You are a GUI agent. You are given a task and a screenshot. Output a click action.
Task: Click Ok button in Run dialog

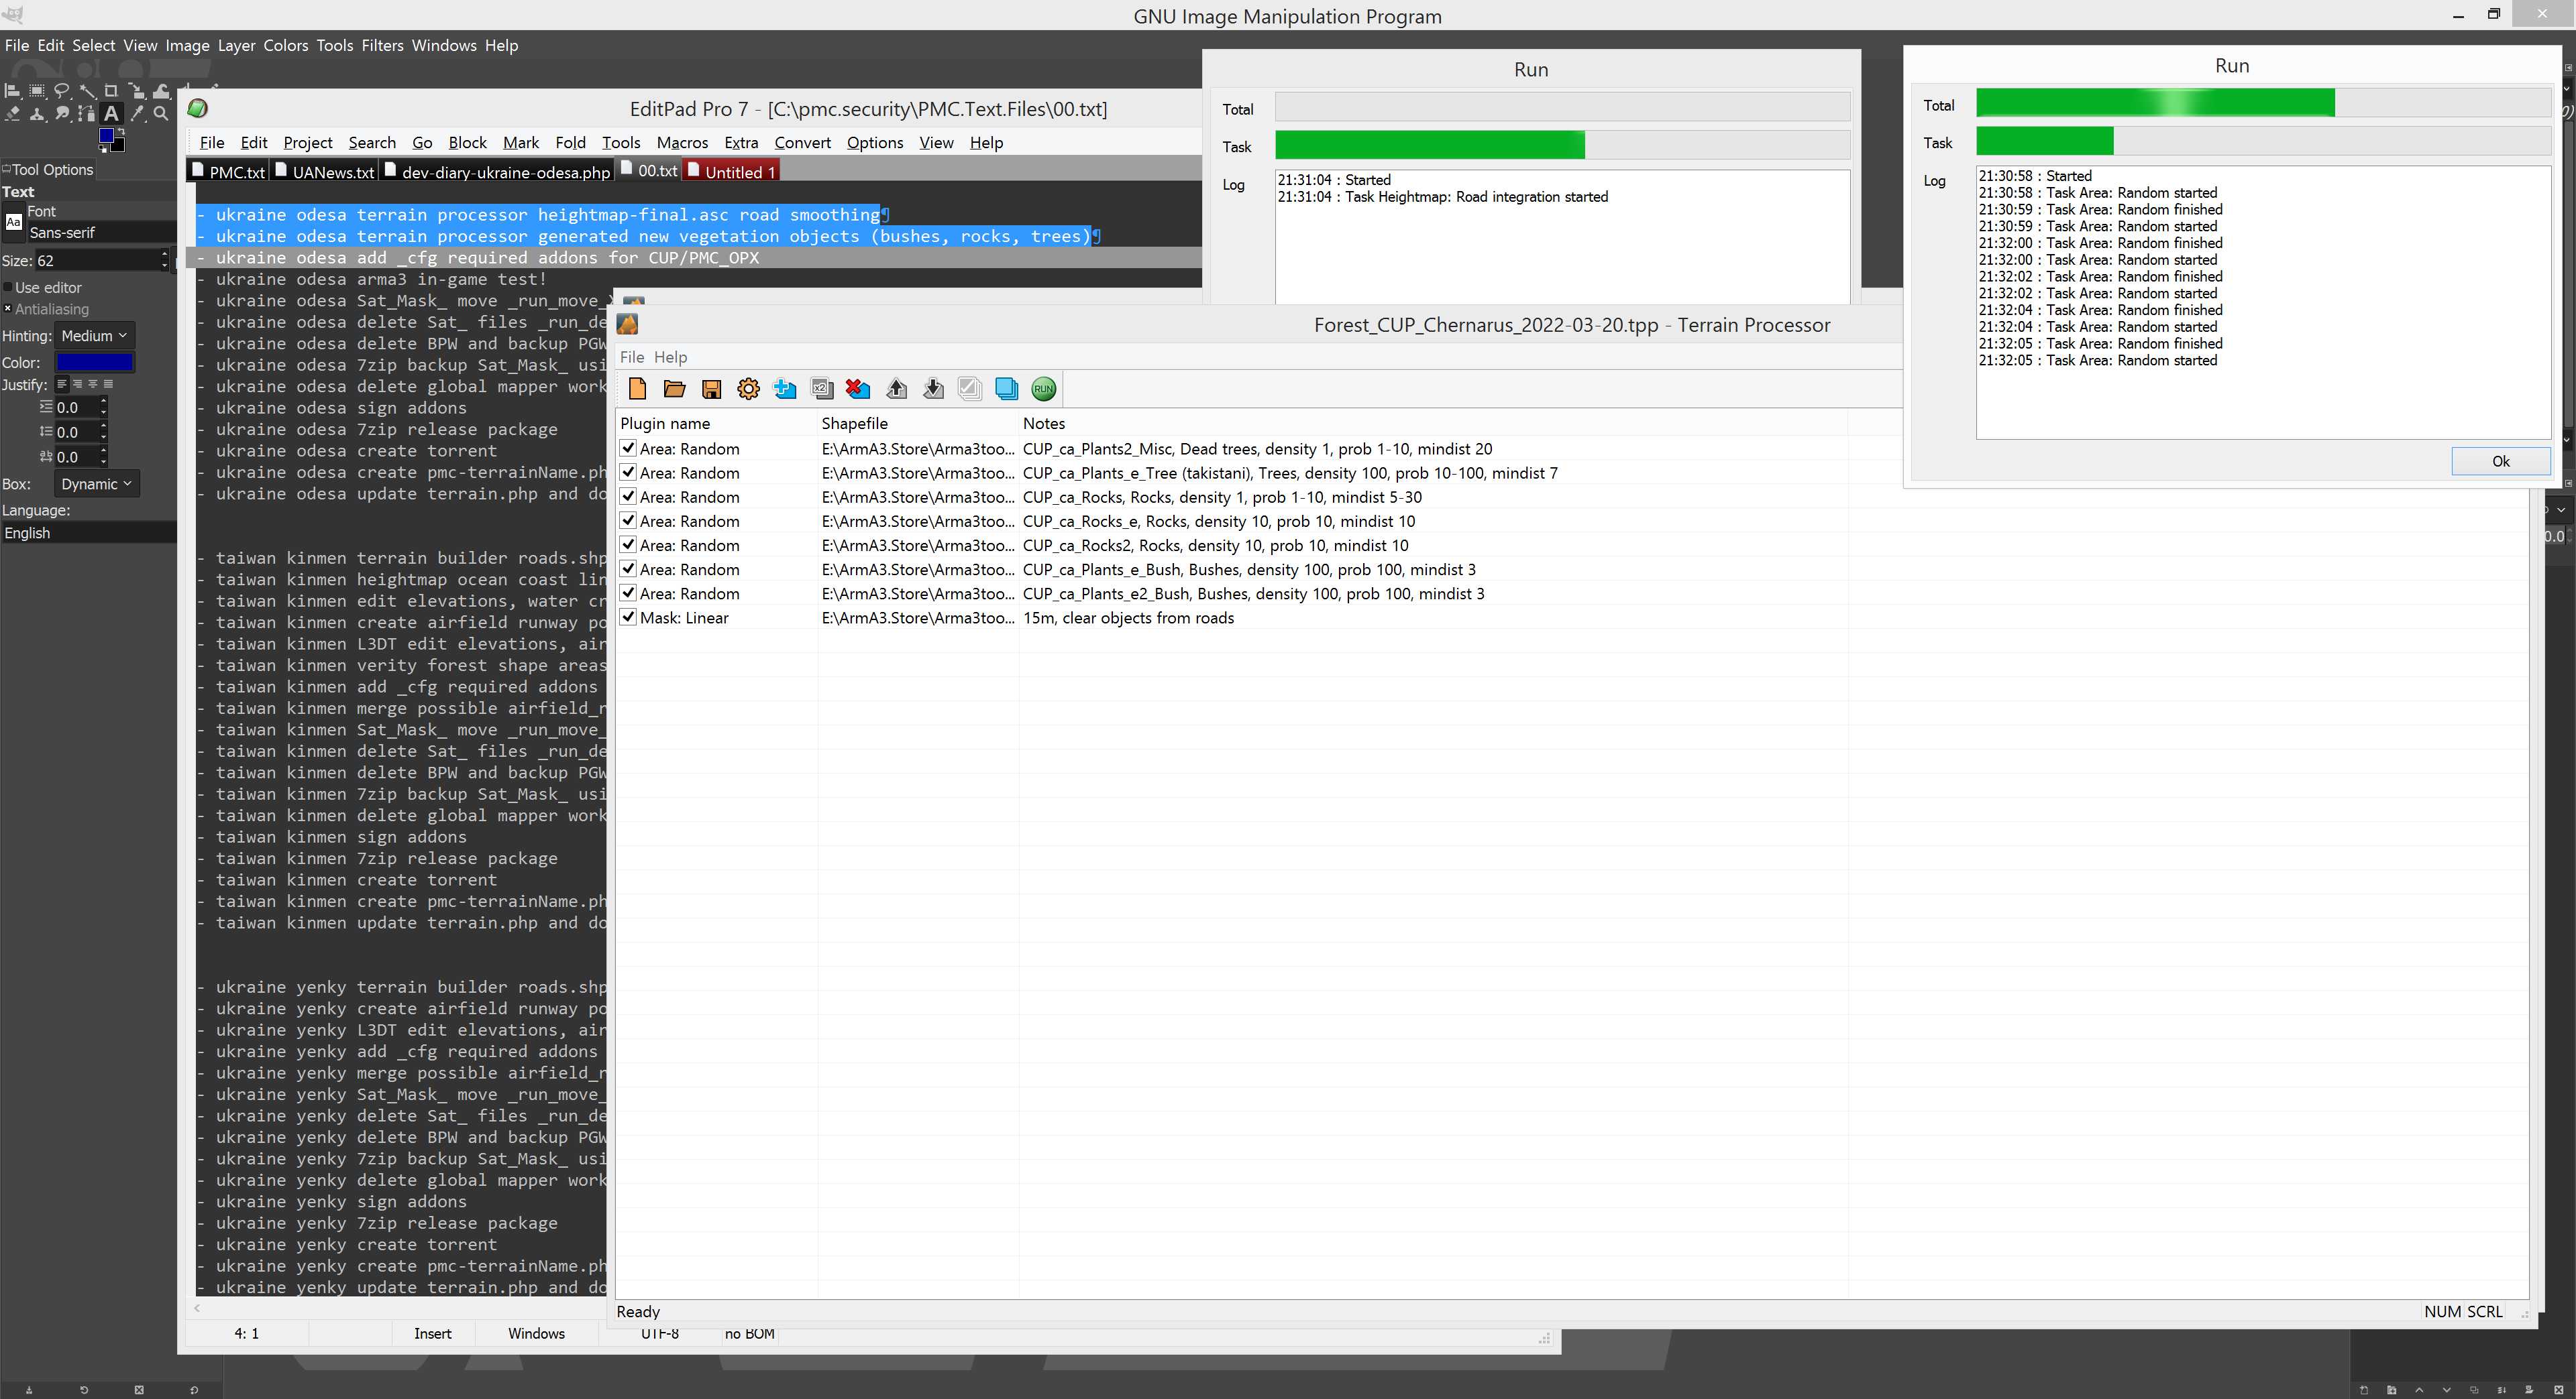tap(2501, 461)
